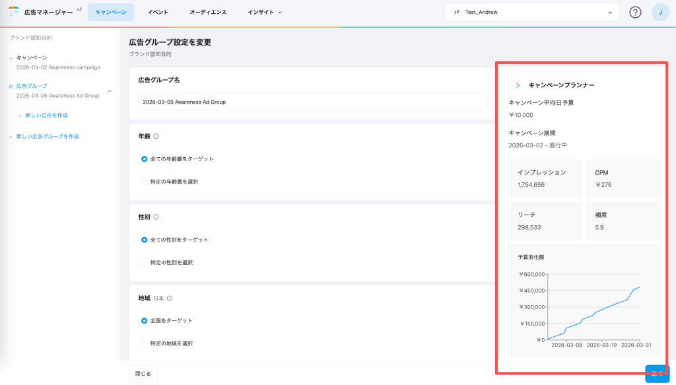
Task: Select 特定の年齢層を選択 radio button
Action: 145,182
